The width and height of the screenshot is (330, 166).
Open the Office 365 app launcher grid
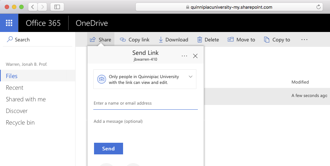[x=9, y=23]
